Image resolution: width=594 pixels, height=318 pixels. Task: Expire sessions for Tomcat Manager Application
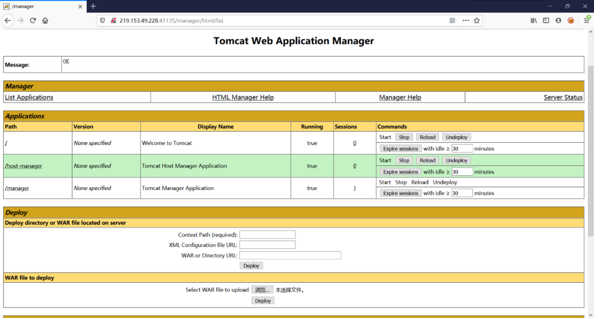[400, 193]
